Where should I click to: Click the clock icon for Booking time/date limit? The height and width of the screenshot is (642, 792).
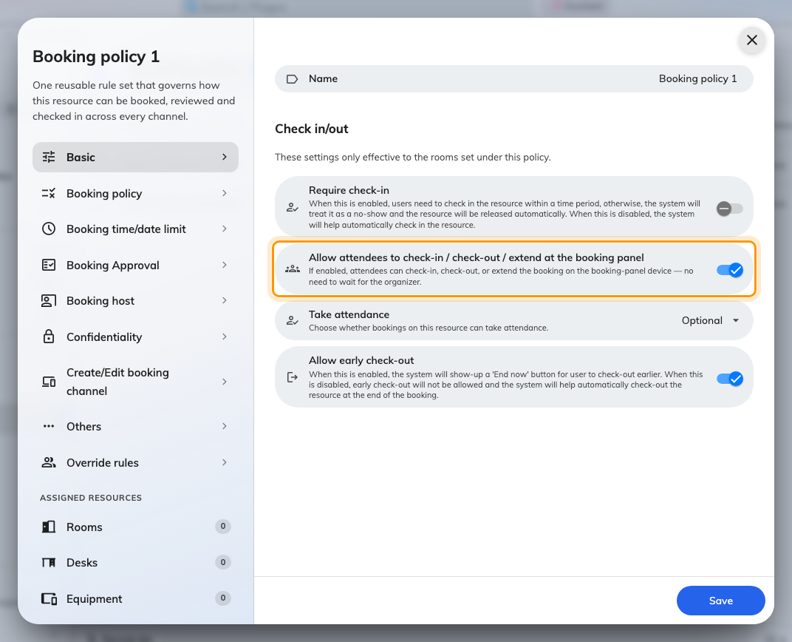coord(49,229)
